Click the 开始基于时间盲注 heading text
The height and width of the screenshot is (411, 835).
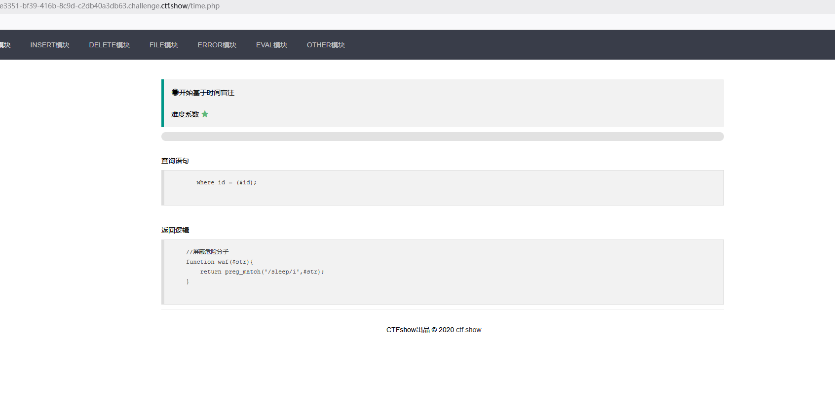point(207,93)
